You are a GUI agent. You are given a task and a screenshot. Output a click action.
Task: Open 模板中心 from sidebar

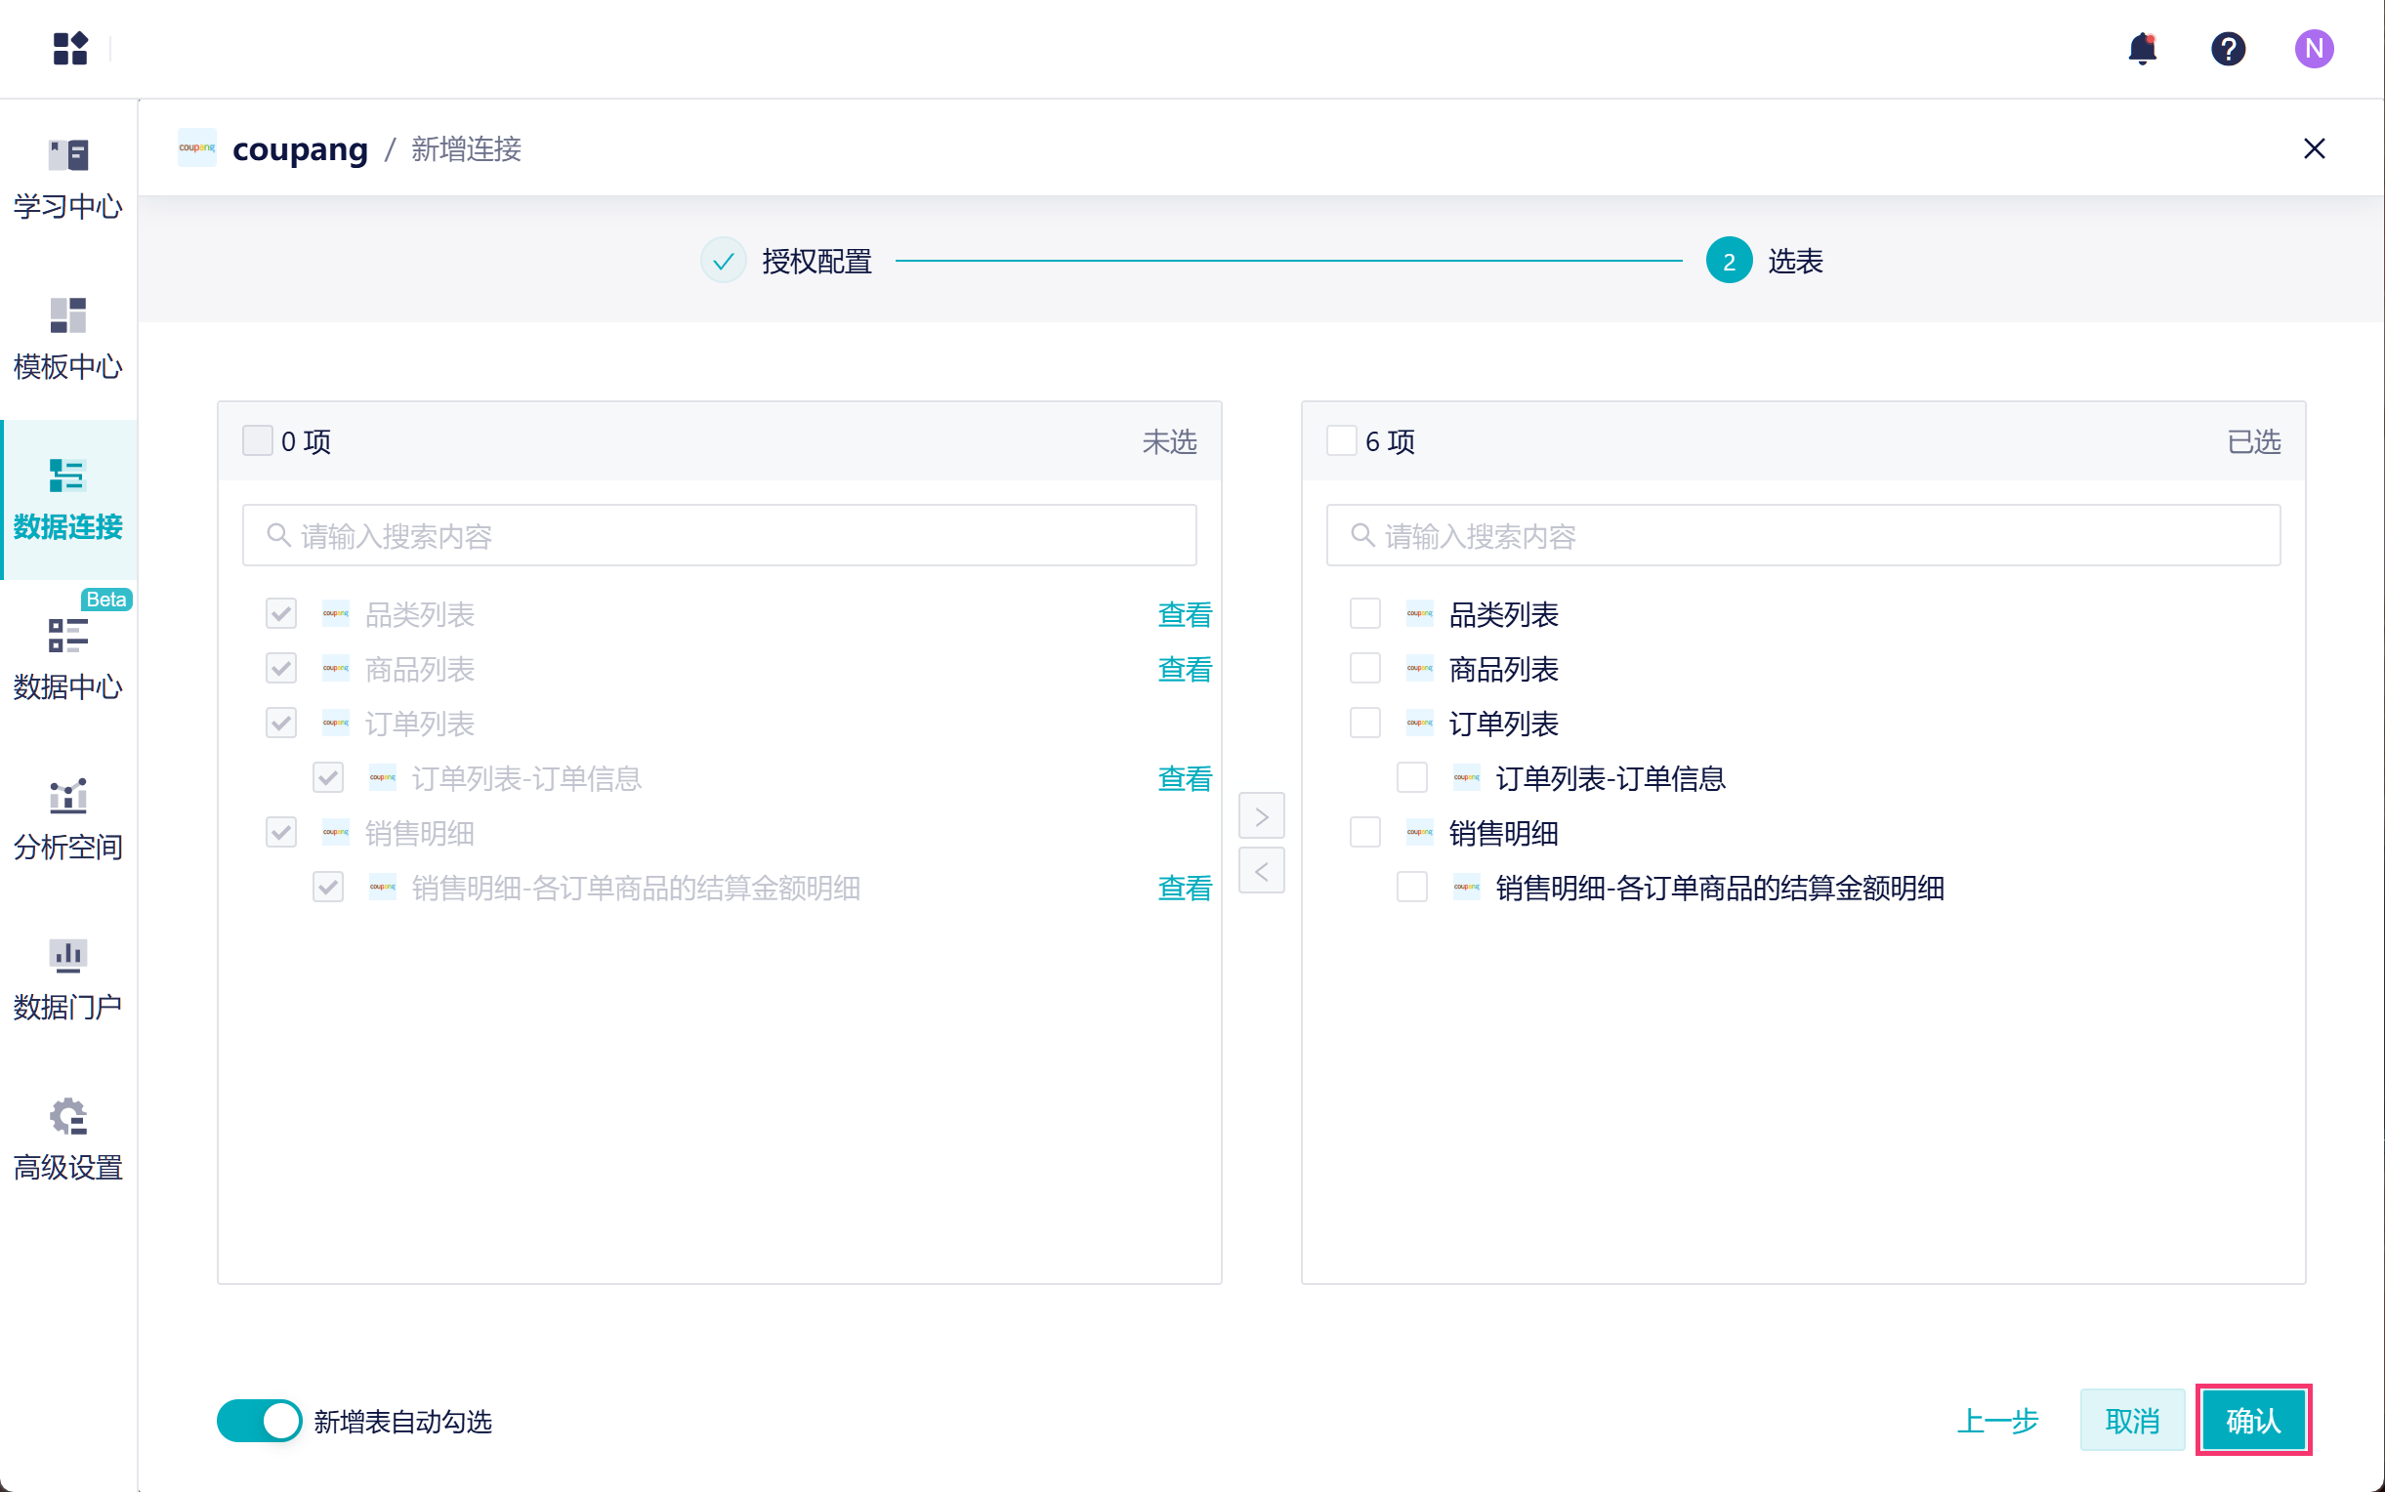coord(68,339)
